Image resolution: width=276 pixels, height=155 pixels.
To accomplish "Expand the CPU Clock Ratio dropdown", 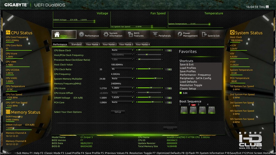I will [122, 69].
